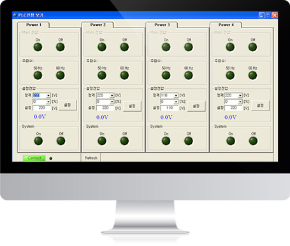This screenshot has width=290, height=246.
Task: Switch to the Power 2 tab
Action: click(x=98, y=25)
